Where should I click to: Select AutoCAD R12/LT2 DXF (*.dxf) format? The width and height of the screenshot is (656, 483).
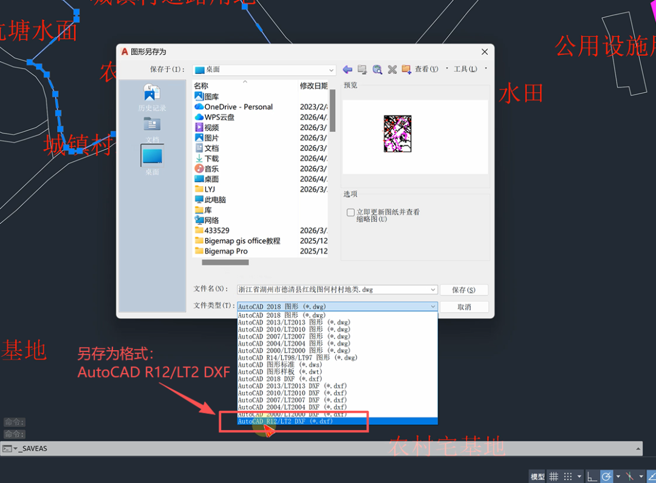click(x=337, y=421)
